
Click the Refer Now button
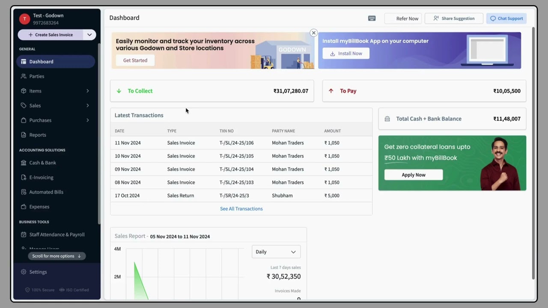(x=403, y=18)
